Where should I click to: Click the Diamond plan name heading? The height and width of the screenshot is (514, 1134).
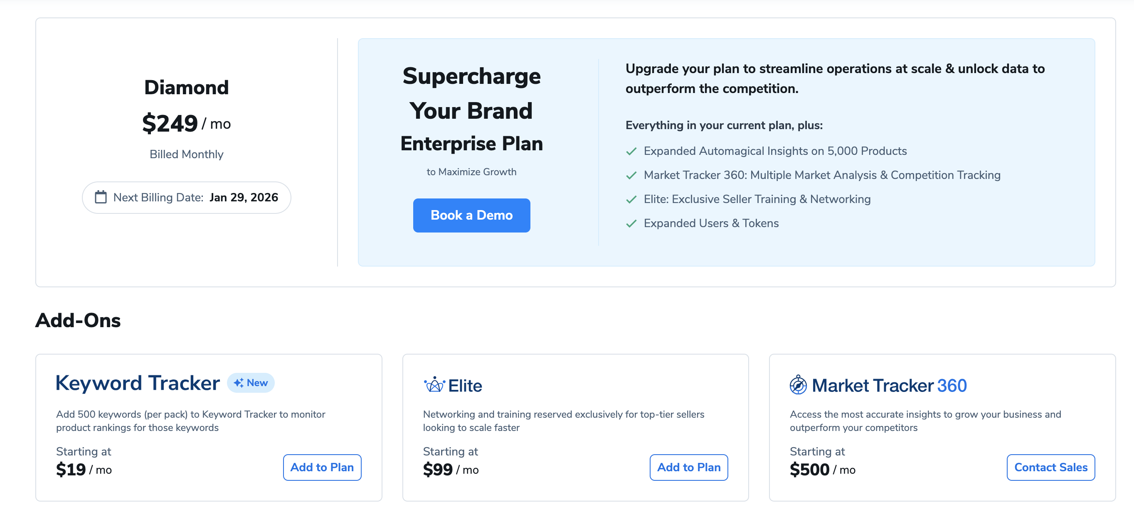186,88
